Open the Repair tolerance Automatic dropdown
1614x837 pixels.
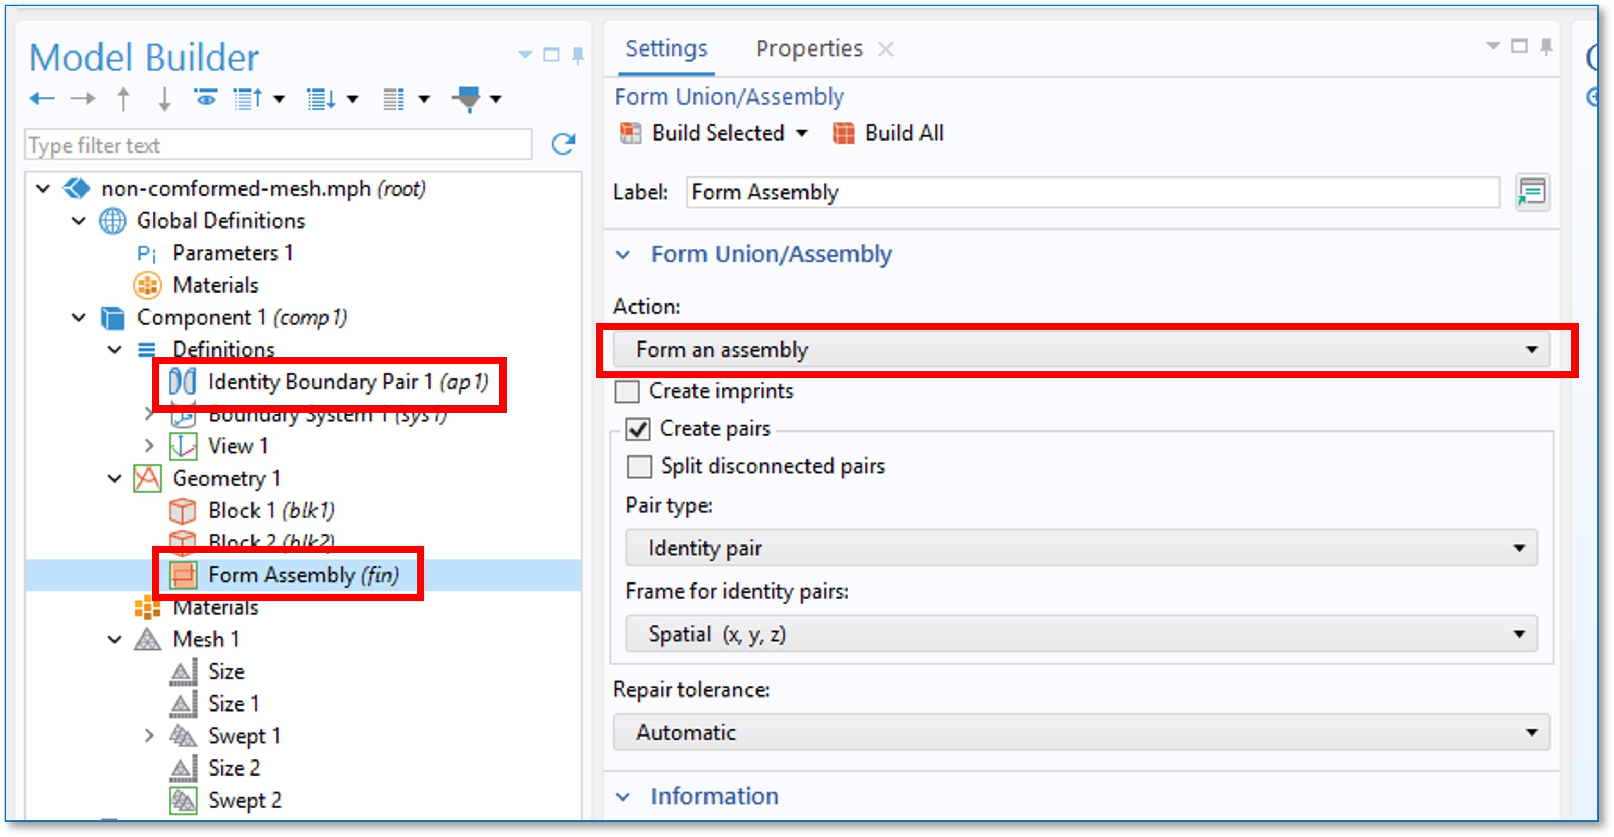1081,732
